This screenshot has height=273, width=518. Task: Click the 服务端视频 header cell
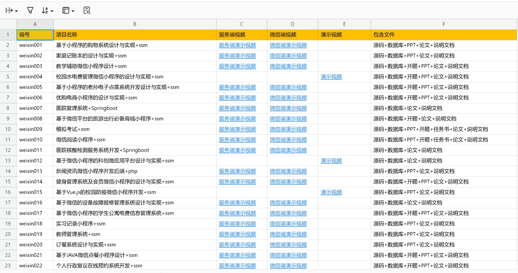(242, 35)
